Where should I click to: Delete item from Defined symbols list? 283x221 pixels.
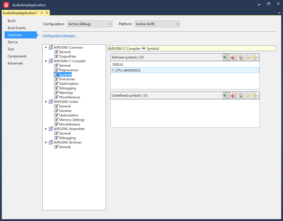[234, 57]
